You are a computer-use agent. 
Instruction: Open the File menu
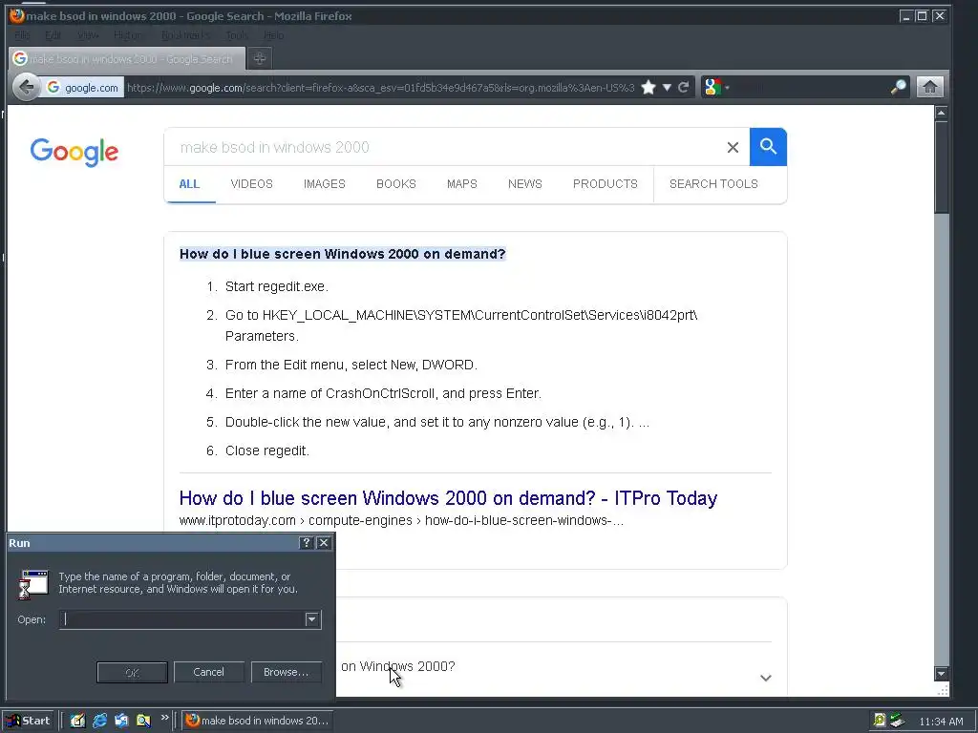22,35
